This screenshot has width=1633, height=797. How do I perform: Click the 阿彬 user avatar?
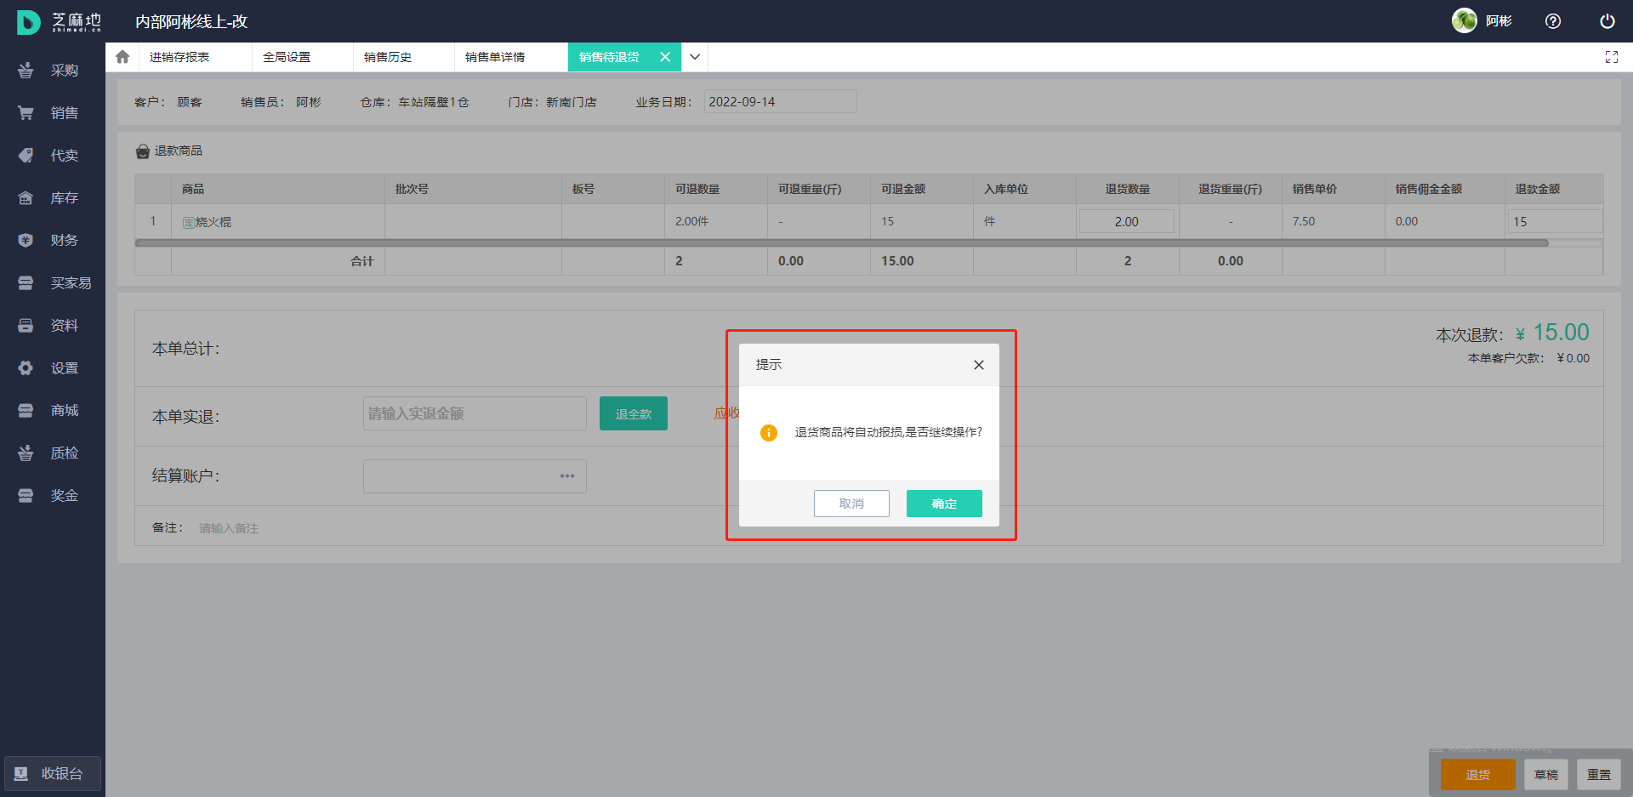point(1464,20)
